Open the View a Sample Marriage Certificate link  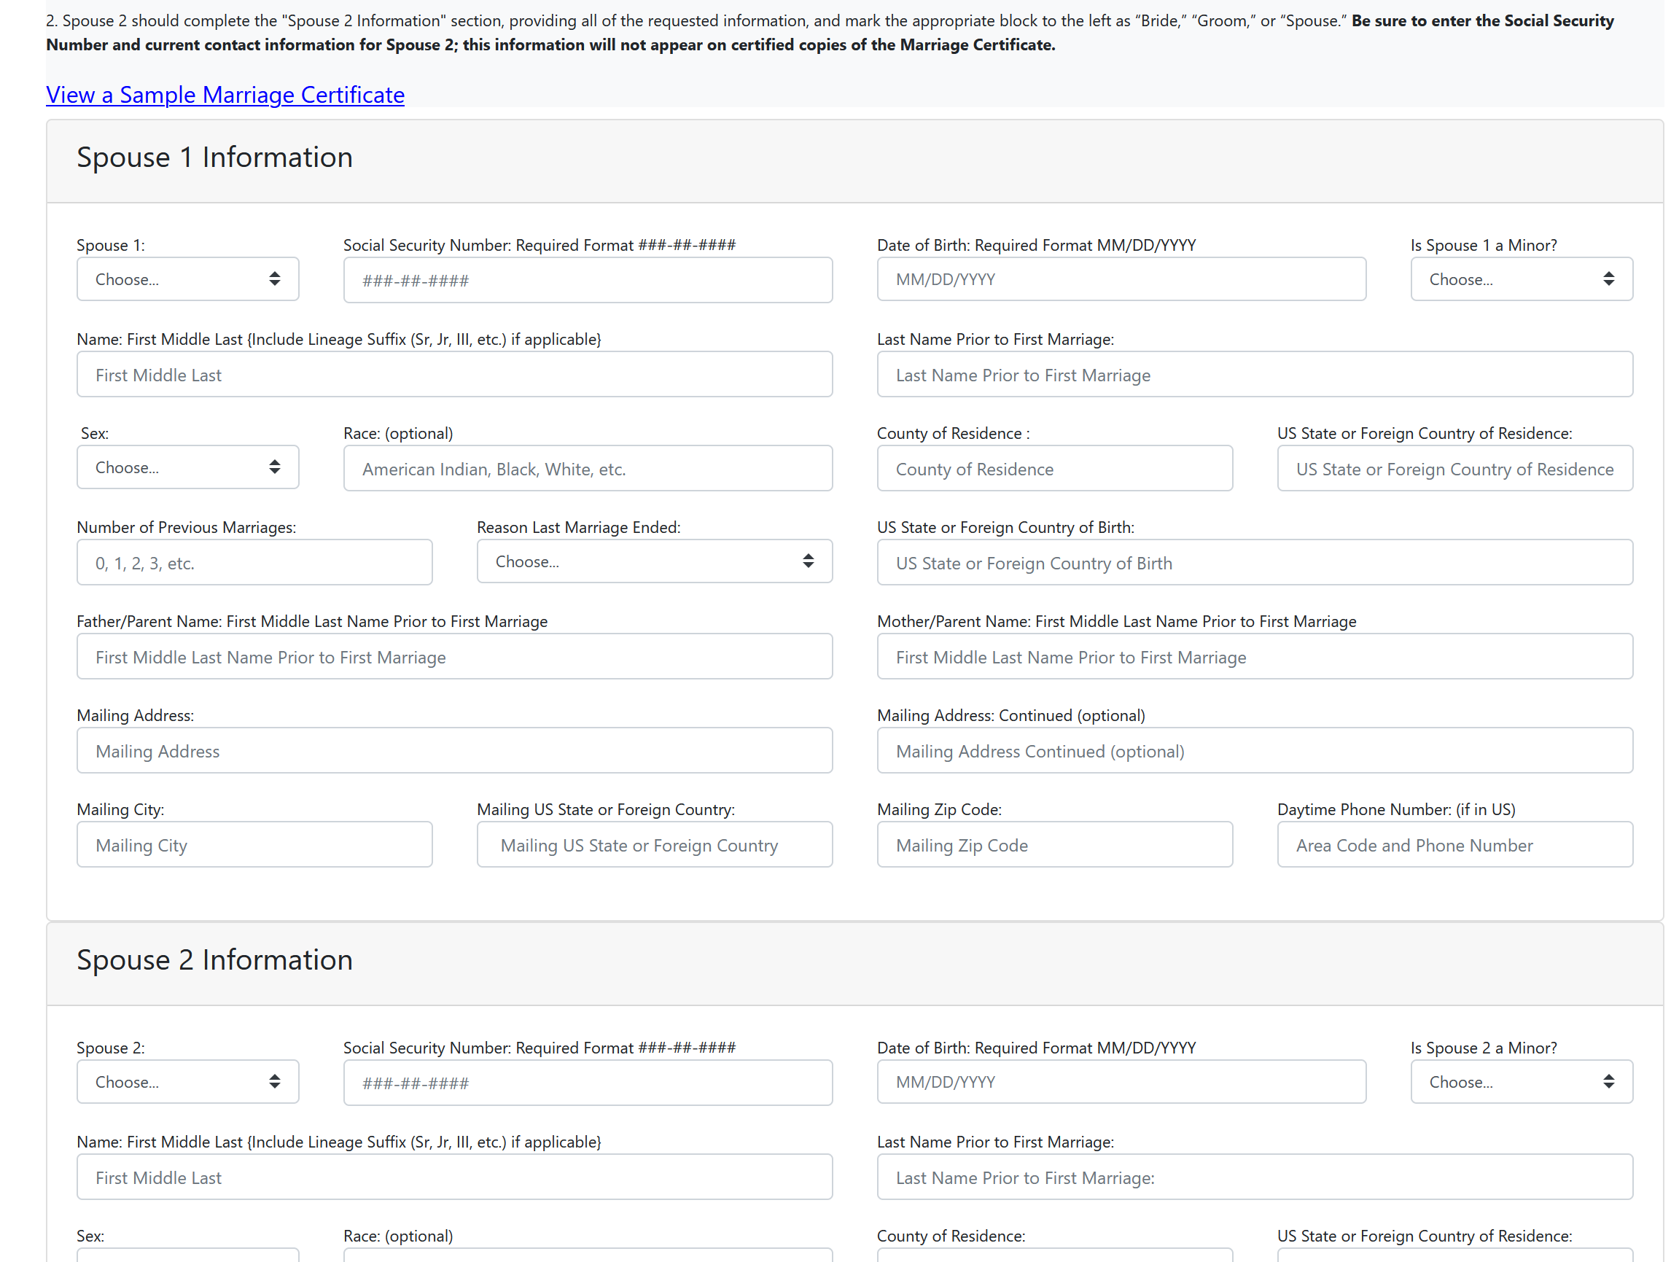tap(225, 94)
